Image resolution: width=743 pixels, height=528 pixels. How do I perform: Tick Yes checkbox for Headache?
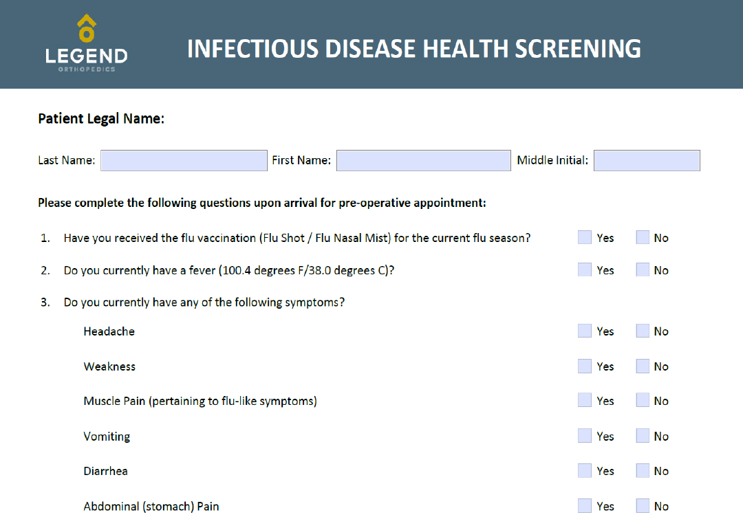585,331
